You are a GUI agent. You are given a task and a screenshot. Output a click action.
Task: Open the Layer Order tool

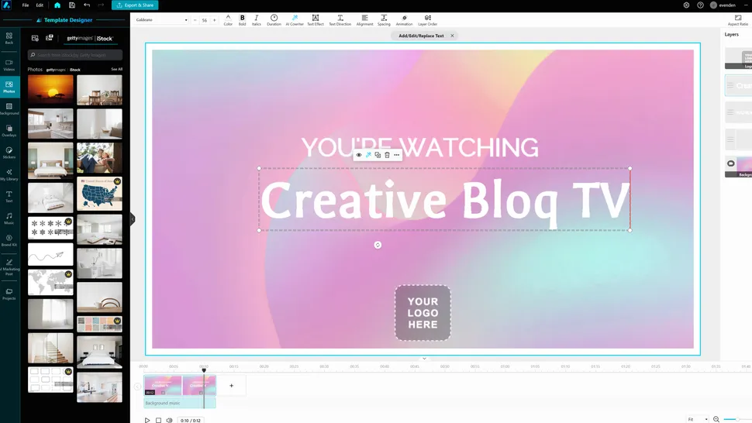pyautogui.click(x=427, y=19)
